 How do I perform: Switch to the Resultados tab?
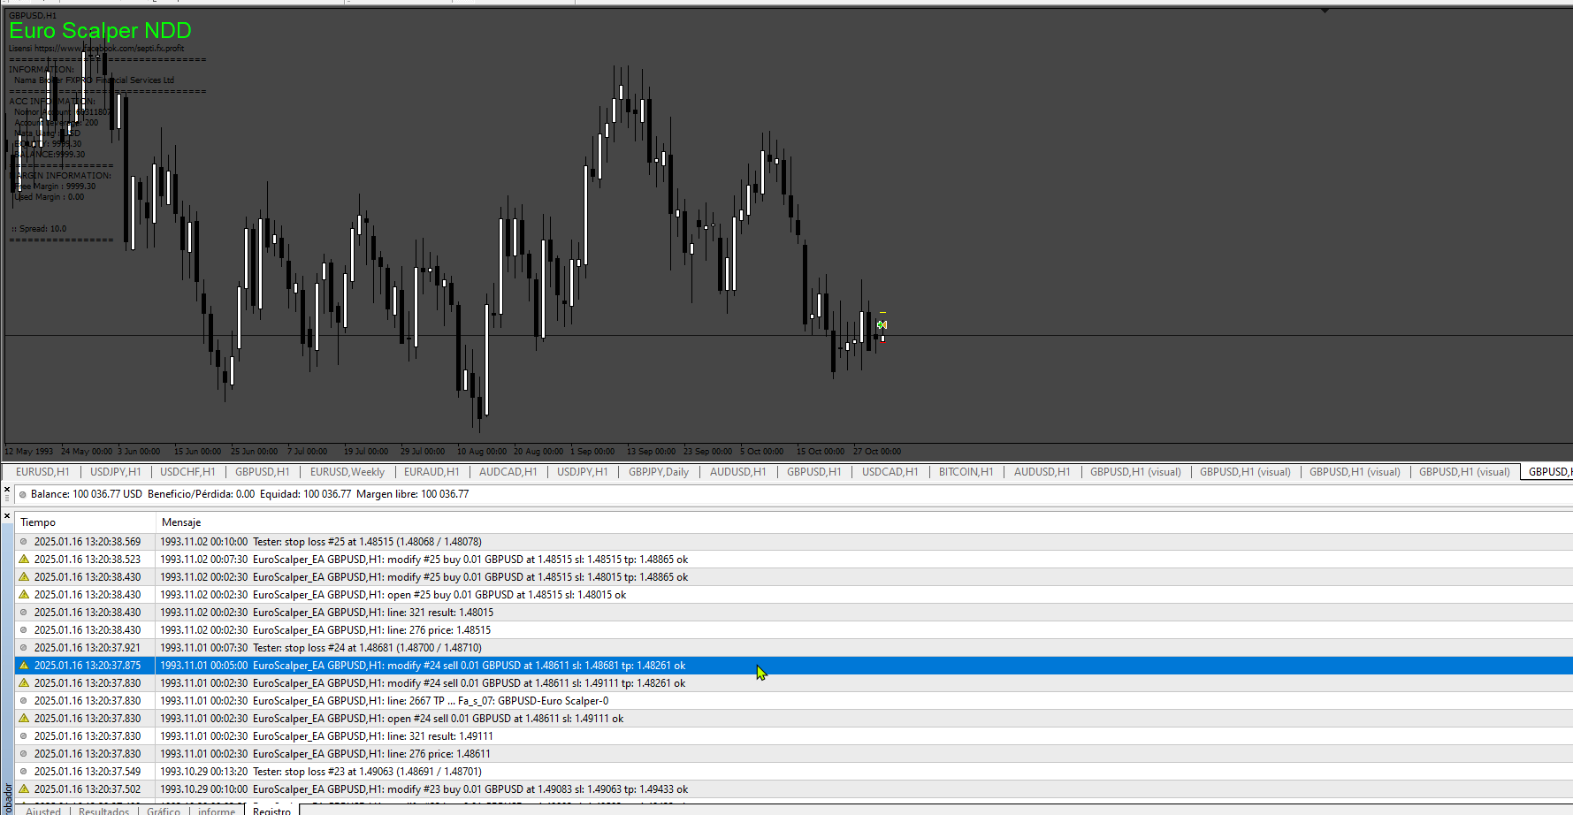(103, 811)
